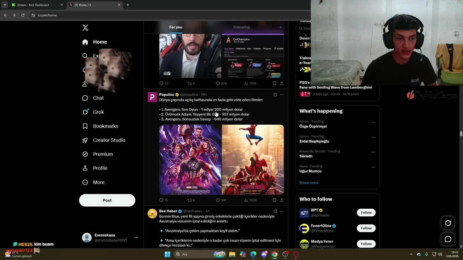463x260 pixels.
Task: View analytics of post with 103K views
Action: click(x=250, y=200)
